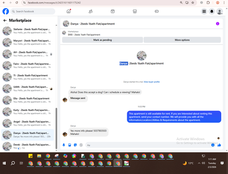Open Sticky Notes from taskbar
Image resolution: width=228 pixels, height=174 pixels.
click(31, 156)
